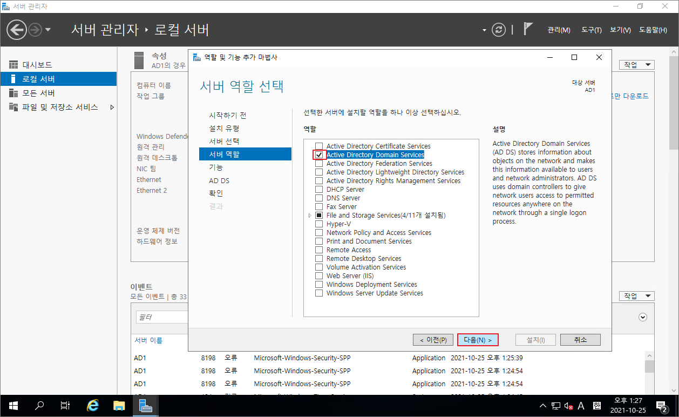Image resolution: width=679 pixels, height=417 pixels.
Task: Open the 작업 dropdown in properties panel
Action: [x=637, y=65]
